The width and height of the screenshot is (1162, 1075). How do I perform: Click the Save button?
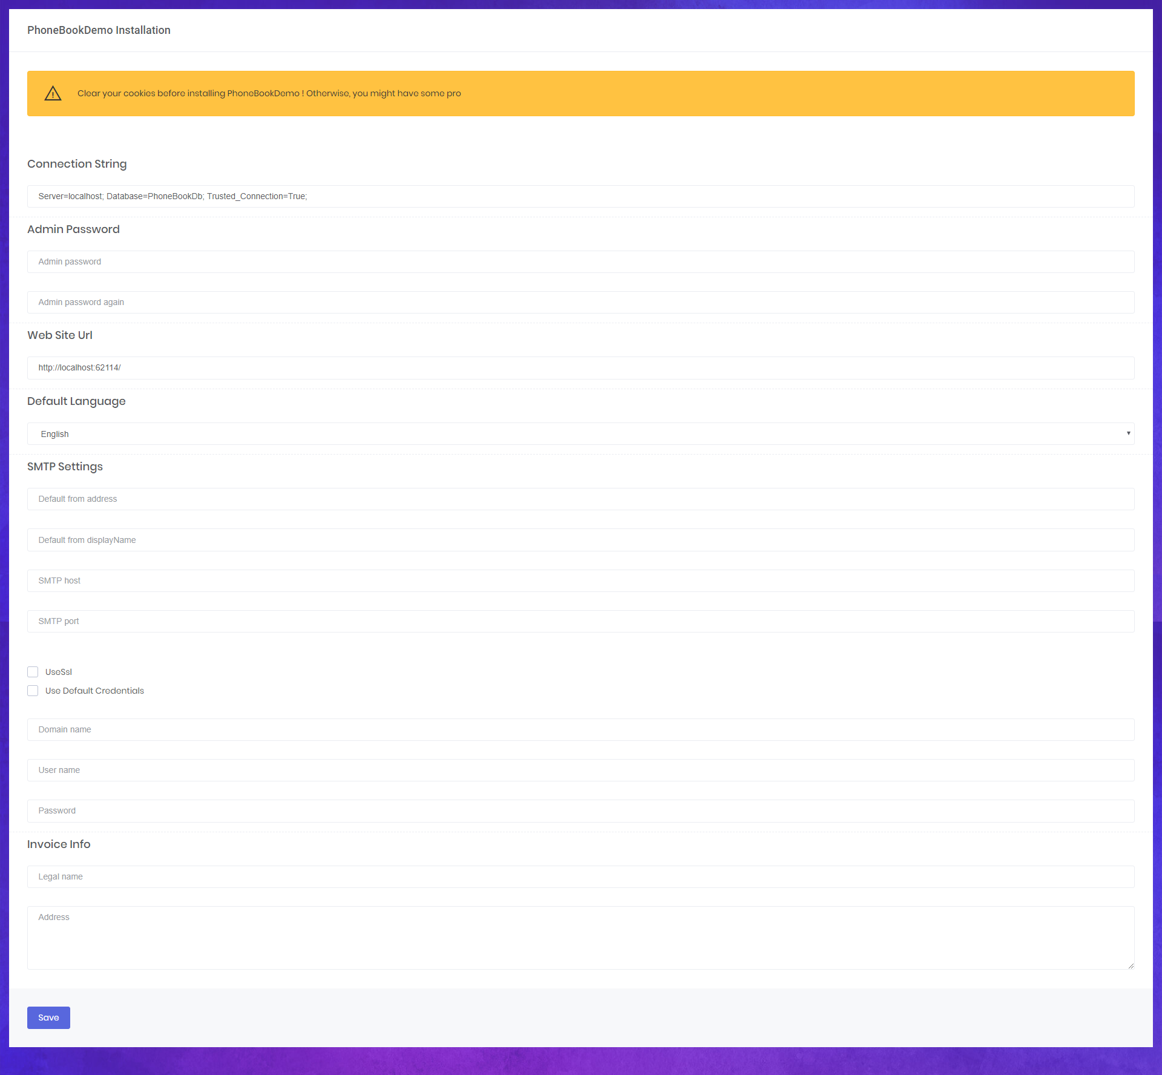[48, 1017]
